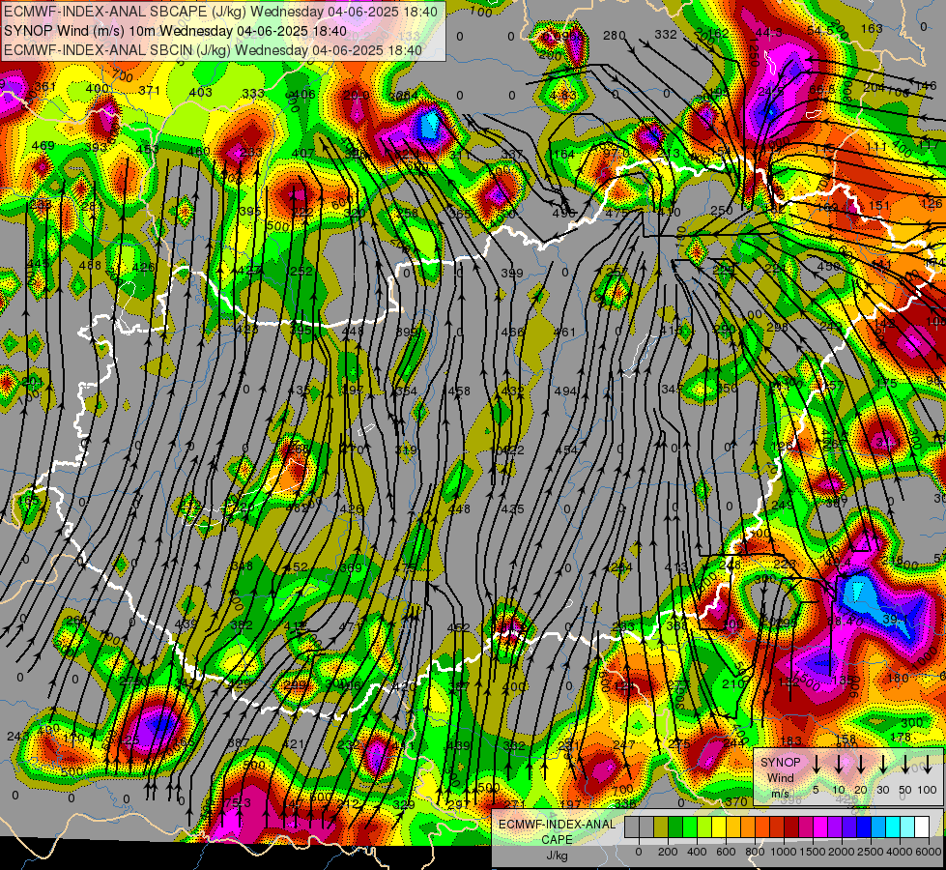Click the '369' value on the map
This screenshot has height=870, width=946.
point(351,567)
